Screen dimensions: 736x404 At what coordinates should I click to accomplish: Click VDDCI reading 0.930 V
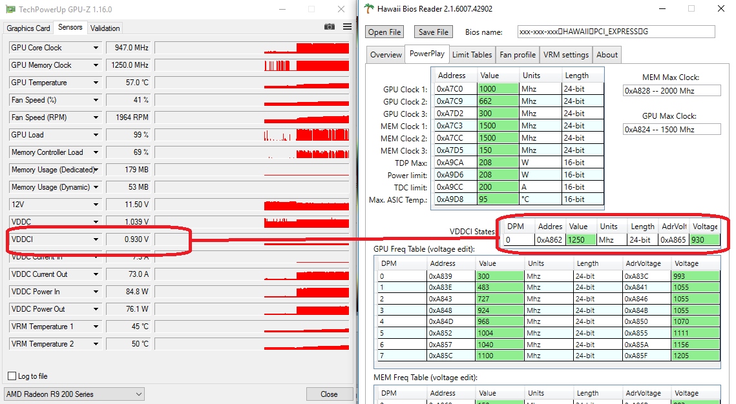[128, 239]
